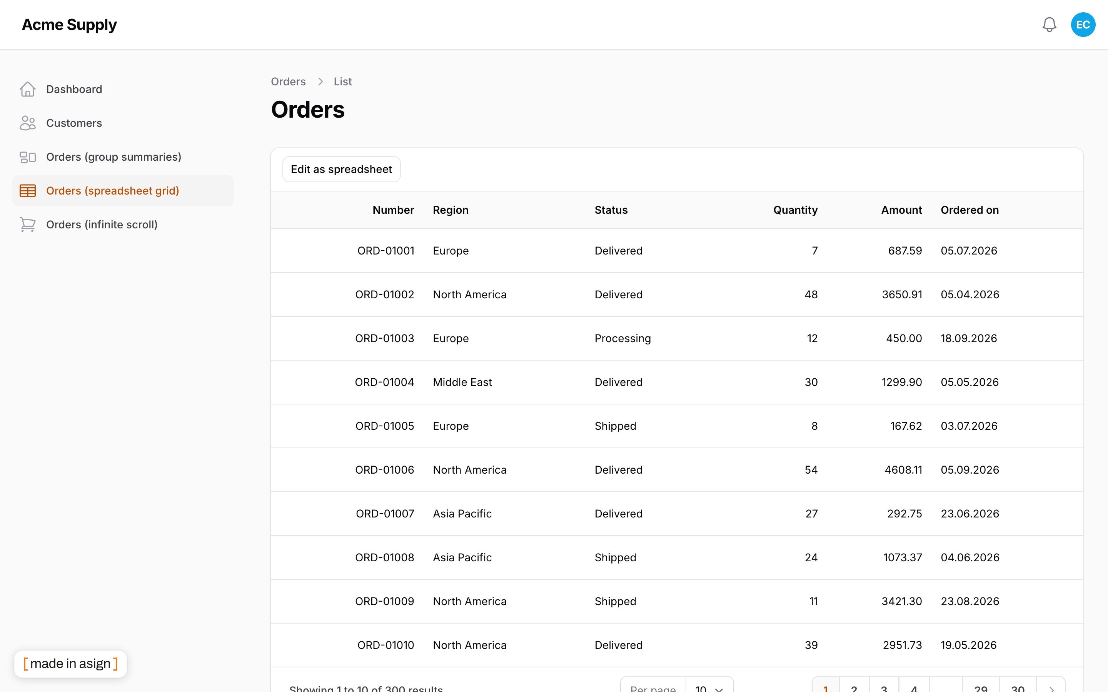1108x692 pixels.
Task: Click the group summaries sidebar icon
Action: 27,157
